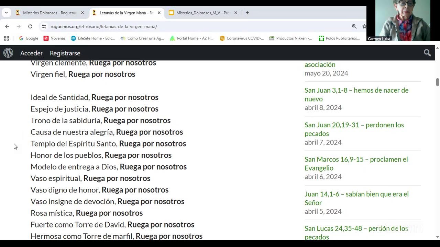
Task: Switch to Misterios Dolorosos - Roguemos tab
Action: pyautogui.click(x=50, y=13)
